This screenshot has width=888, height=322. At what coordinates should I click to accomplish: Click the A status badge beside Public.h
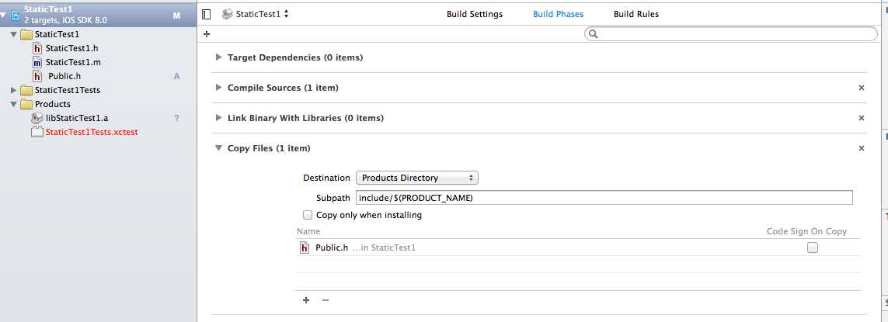176,76
